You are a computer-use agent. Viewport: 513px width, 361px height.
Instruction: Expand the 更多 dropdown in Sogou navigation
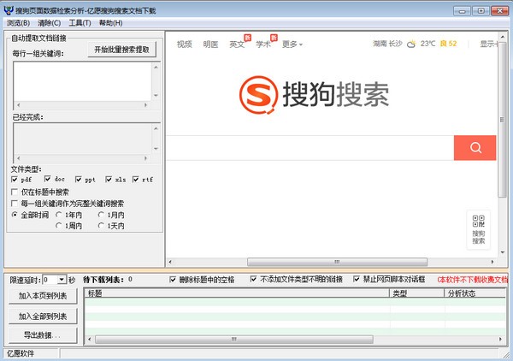point(292,44)
